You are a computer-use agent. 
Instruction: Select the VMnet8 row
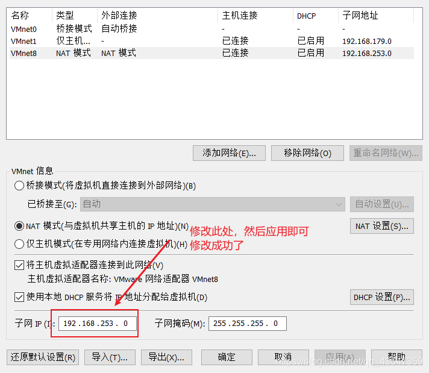point(211,53)
